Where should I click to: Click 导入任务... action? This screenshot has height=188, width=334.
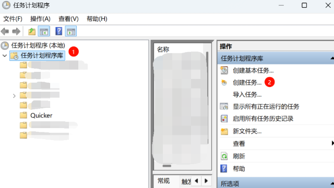coord(247,94)
